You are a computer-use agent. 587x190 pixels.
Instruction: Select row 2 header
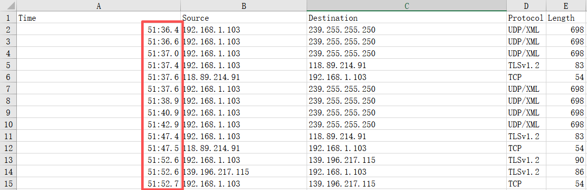[8, 29]
